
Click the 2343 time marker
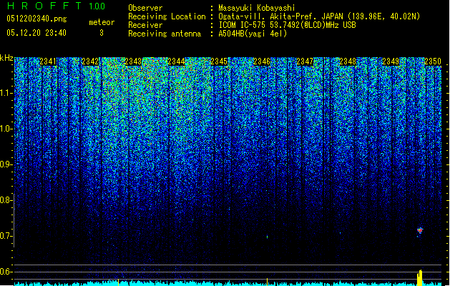click(x=133, y=61)
